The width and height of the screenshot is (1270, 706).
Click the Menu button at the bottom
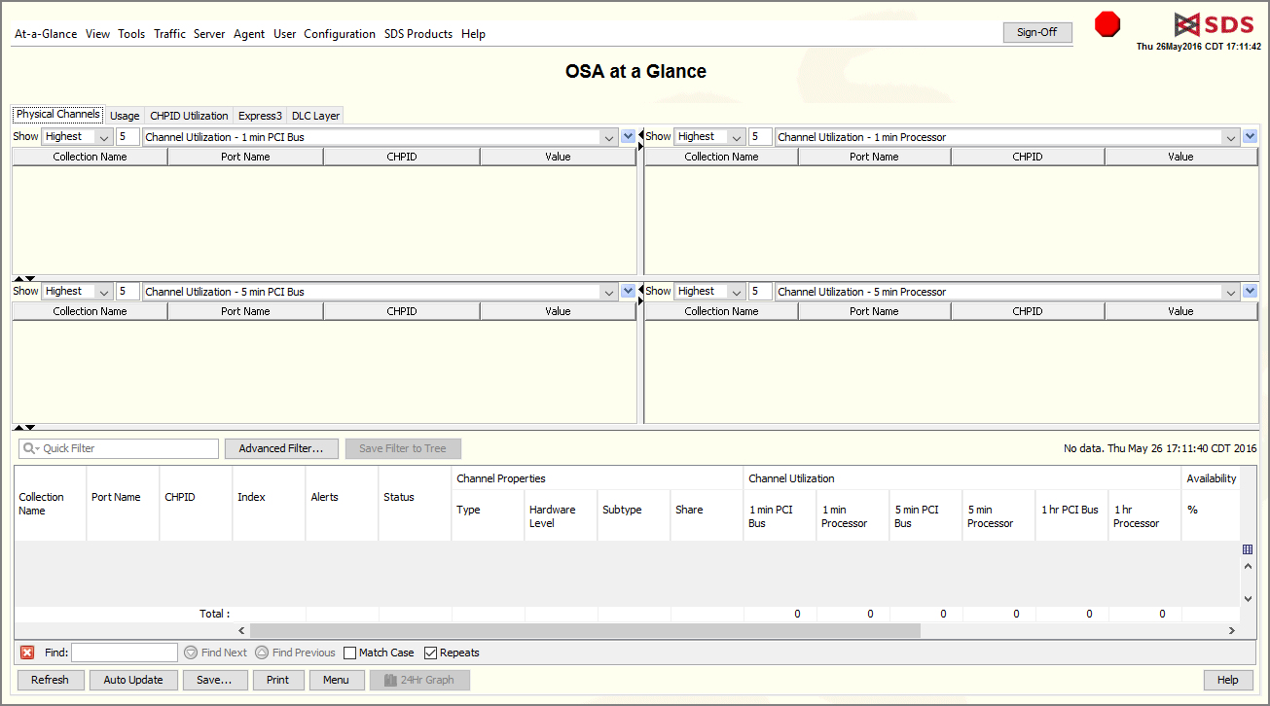coord(336,680)
